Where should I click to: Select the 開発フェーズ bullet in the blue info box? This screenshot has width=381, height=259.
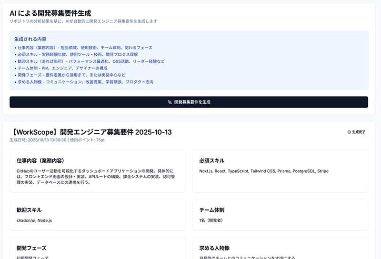tap(71, 75)
